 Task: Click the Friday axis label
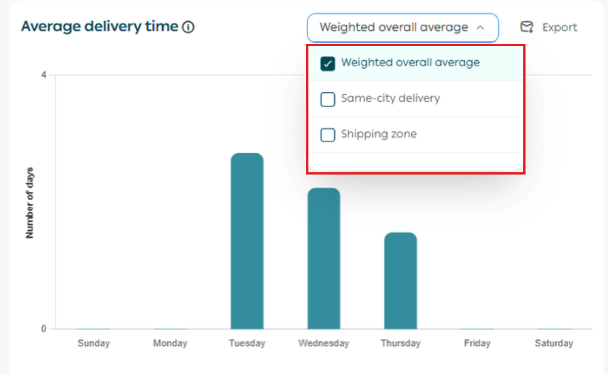point(478,343)
